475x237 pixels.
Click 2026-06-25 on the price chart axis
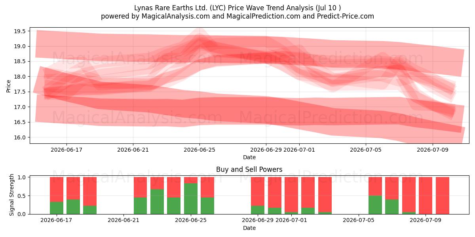pyautogui.click(x=199, y=150)
